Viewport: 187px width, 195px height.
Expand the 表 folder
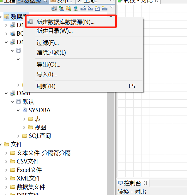pos(24,119)
